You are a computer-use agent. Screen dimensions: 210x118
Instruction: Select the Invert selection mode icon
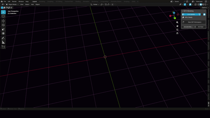click(9, 8)
